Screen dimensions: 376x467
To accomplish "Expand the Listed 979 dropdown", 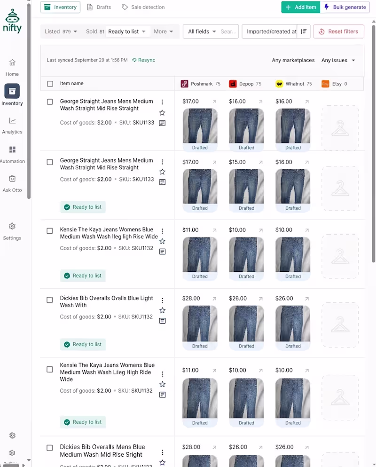I will coord(61,31).
